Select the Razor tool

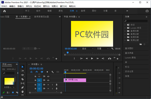23,79
